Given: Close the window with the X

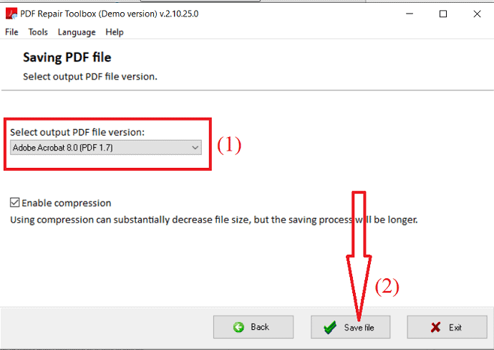Looking at the screenshot, I should click(x=477, y=14).
